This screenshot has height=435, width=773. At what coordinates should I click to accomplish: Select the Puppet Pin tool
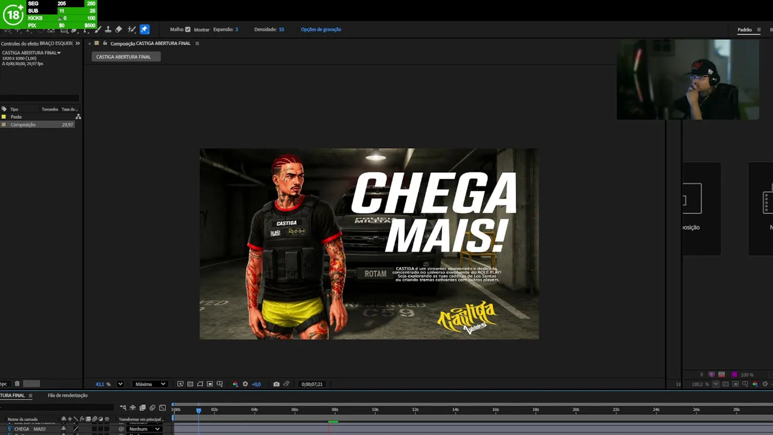click(x=144, y=29)
